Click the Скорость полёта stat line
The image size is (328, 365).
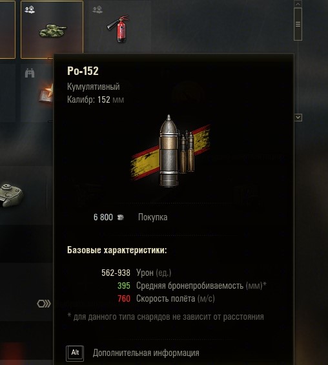166,298
